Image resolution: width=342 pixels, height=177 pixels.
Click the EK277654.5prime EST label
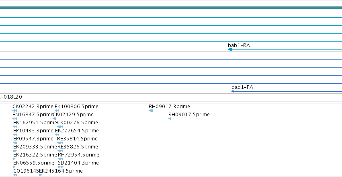[77, 131]
